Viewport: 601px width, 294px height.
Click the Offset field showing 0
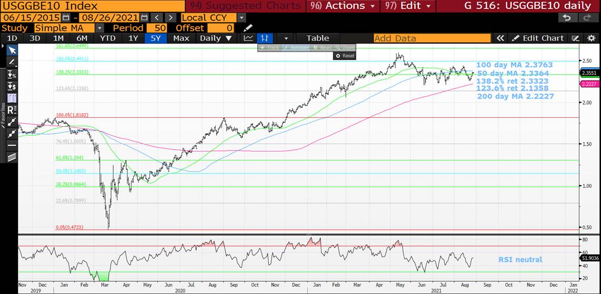[221, 28]
